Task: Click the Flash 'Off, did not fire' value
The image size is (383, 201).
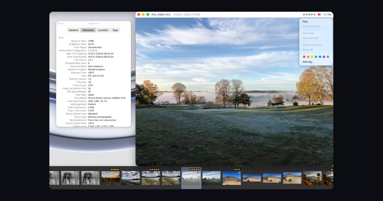Action: [x=96, y=76]
